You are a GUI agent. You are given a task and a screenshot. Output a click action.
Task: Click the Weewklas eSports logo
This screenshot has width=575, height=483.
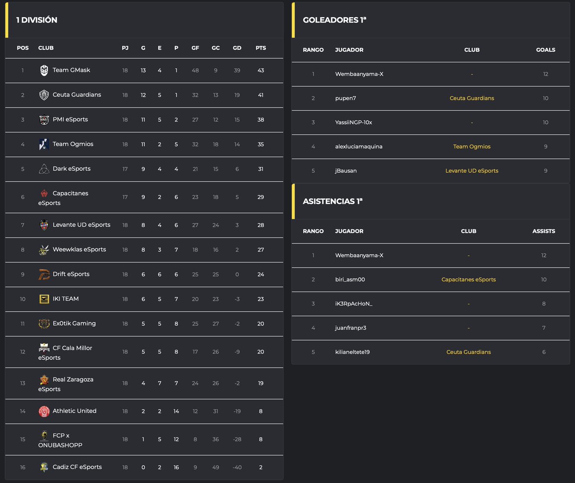point(44,250)
